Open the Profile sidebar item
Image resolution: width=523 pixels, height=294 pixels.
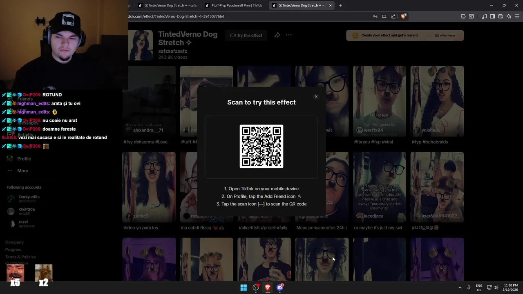(24, 159)
